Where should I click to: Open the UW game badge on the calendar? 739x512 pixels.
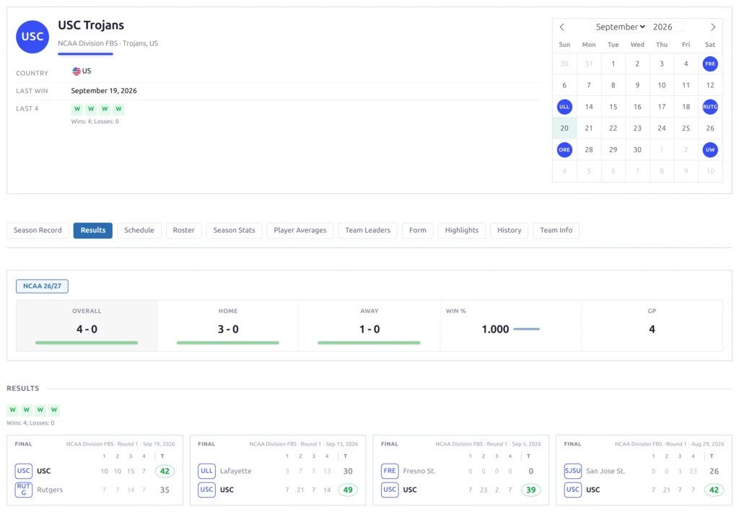coord(710,150)
